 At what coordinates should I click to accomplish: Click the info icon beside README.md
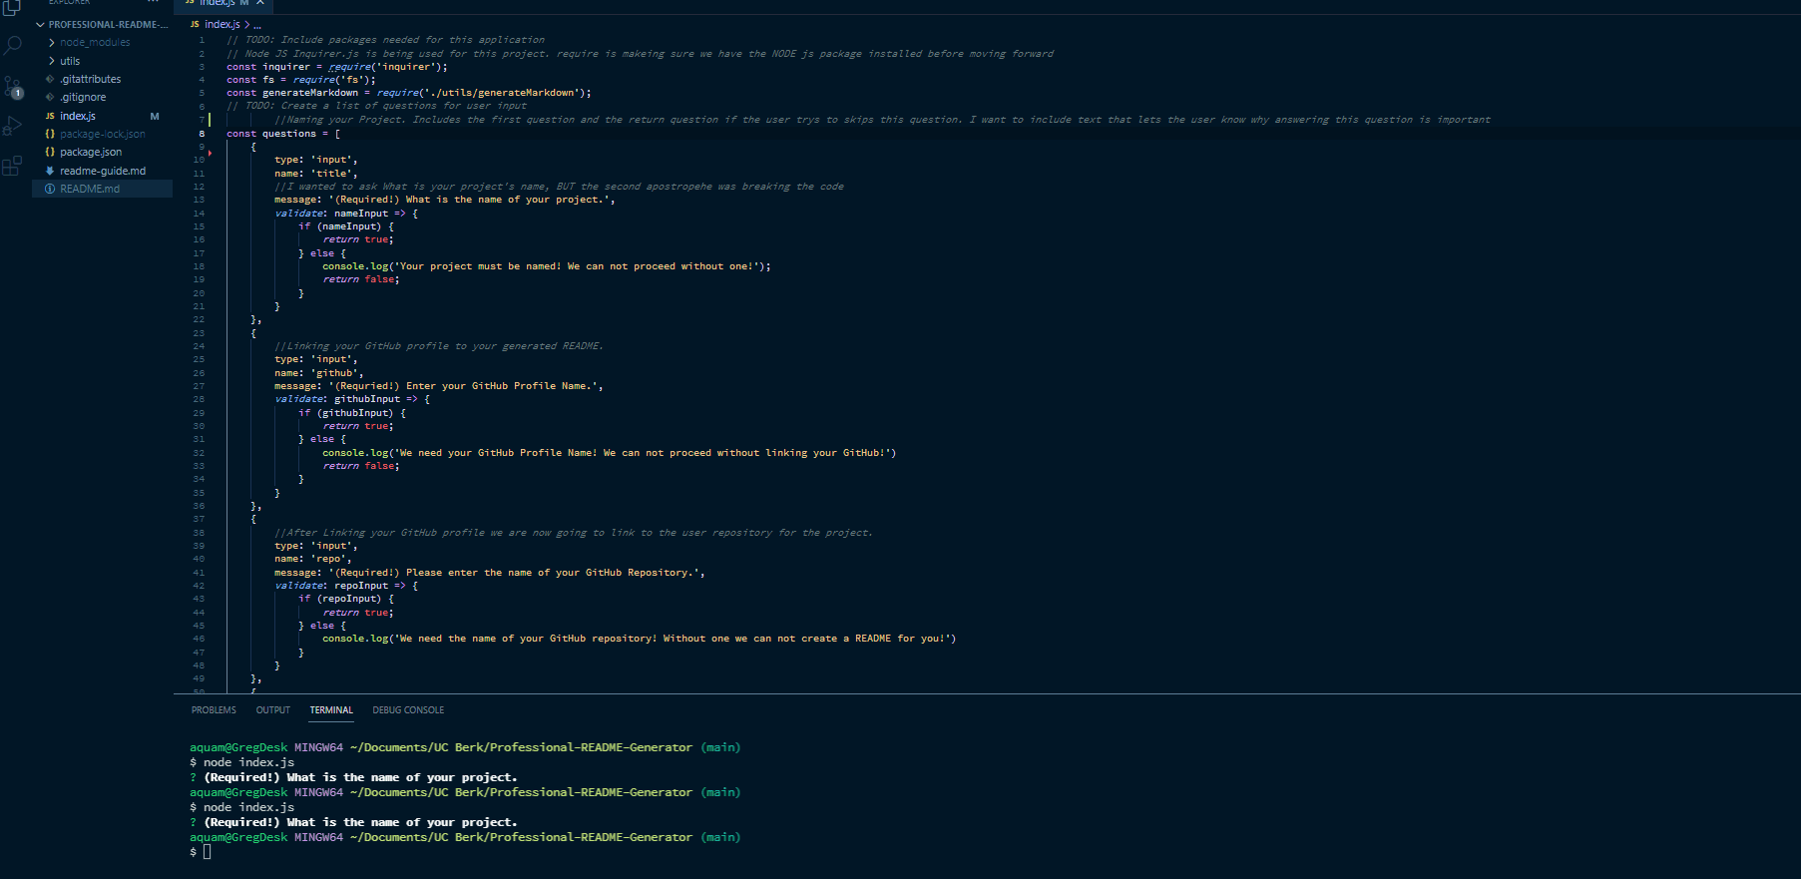50,189
